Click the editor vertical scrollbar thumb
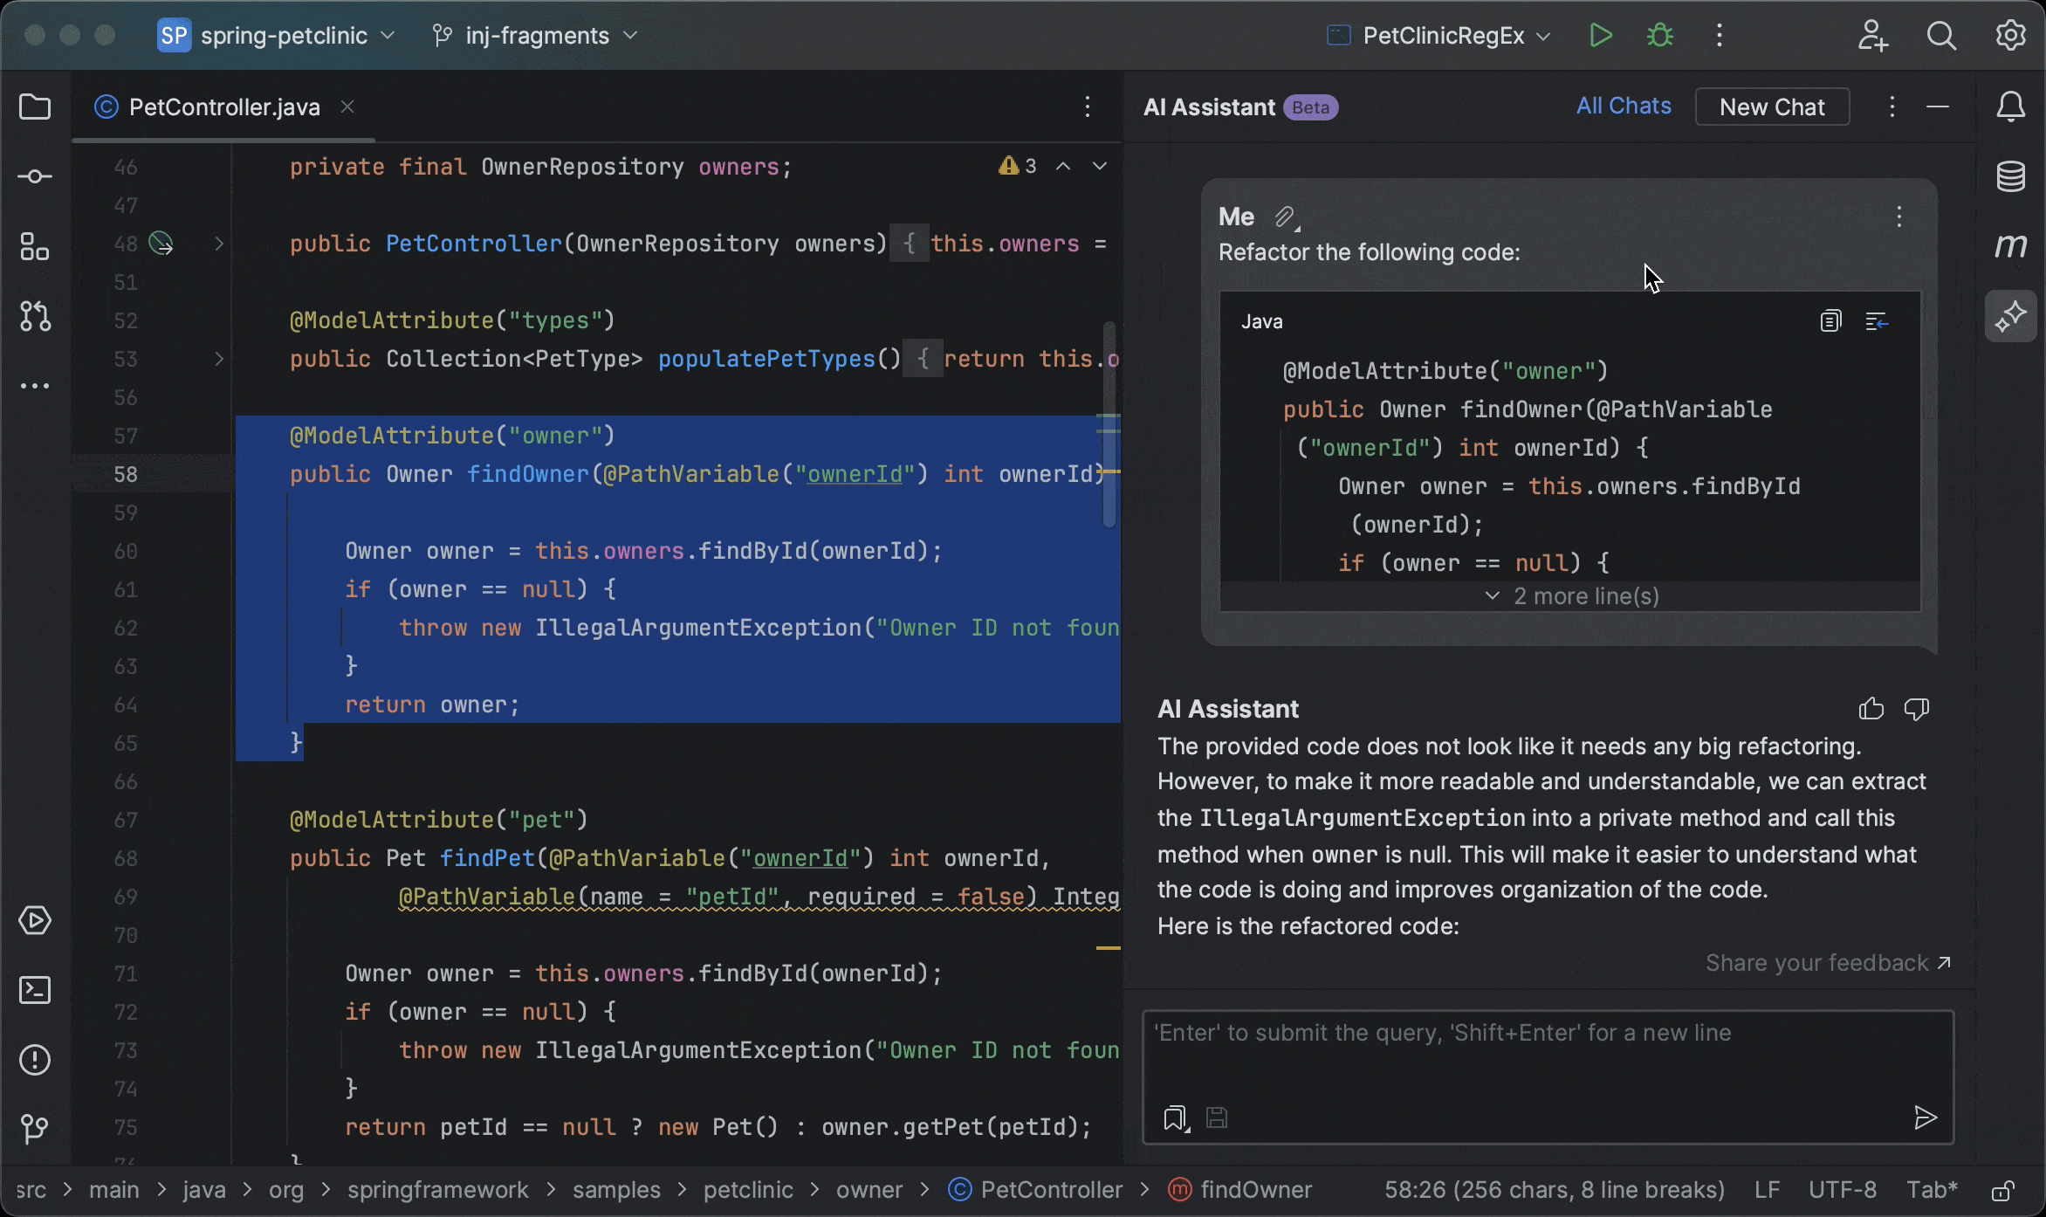 pos(1109,425)
